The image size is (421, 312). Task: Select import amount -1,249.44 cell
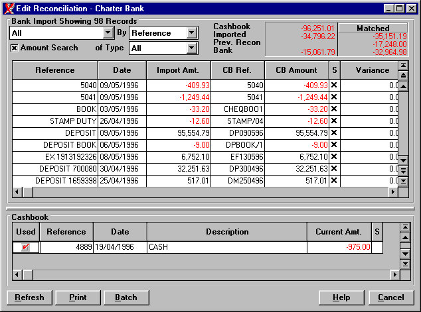click(178, 97)
